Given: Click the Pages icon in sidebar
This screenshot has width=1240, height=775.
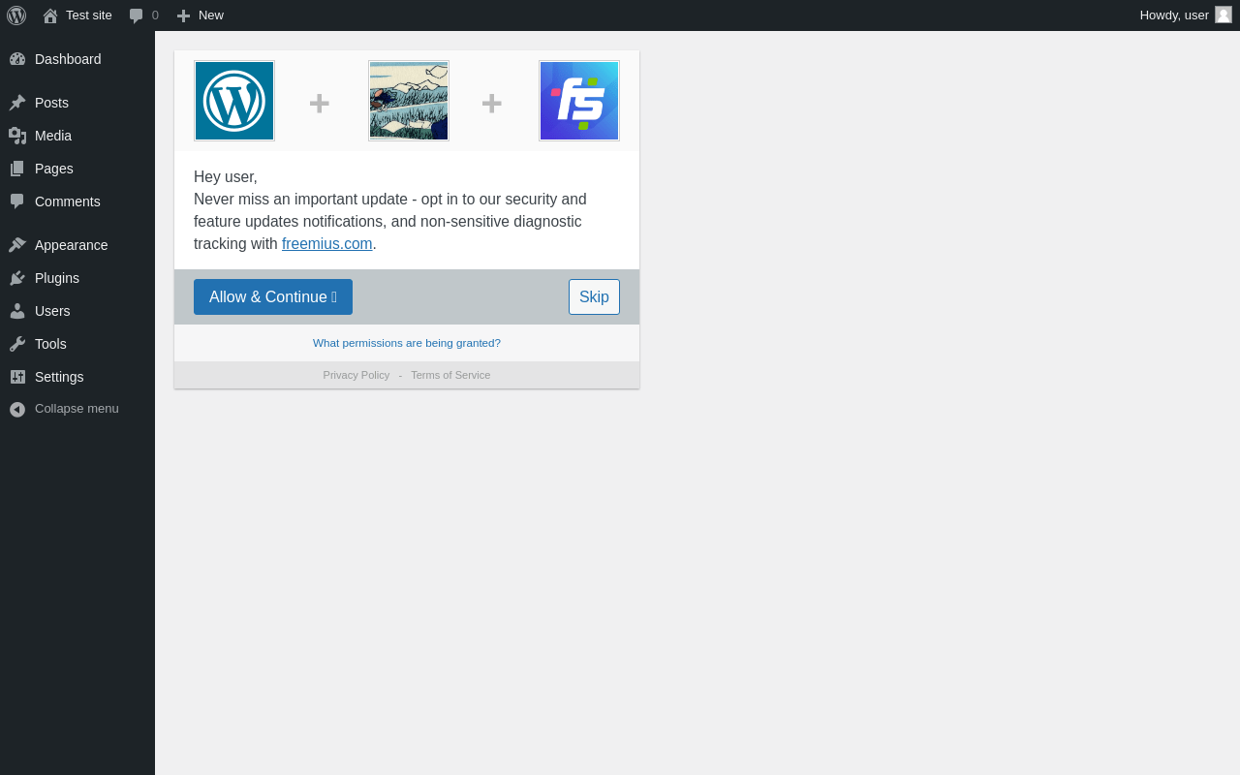Looking at the screenshot, I should pos(17,169).
